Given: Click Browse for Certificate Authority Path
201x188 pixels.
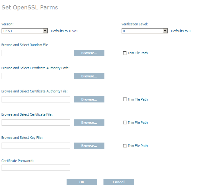Looking at the screenshot, I should click(x=89, y=76).
